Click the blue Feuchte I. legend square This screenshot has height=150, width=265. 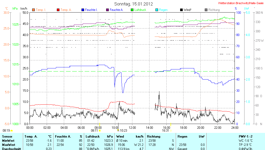point(83,10)
